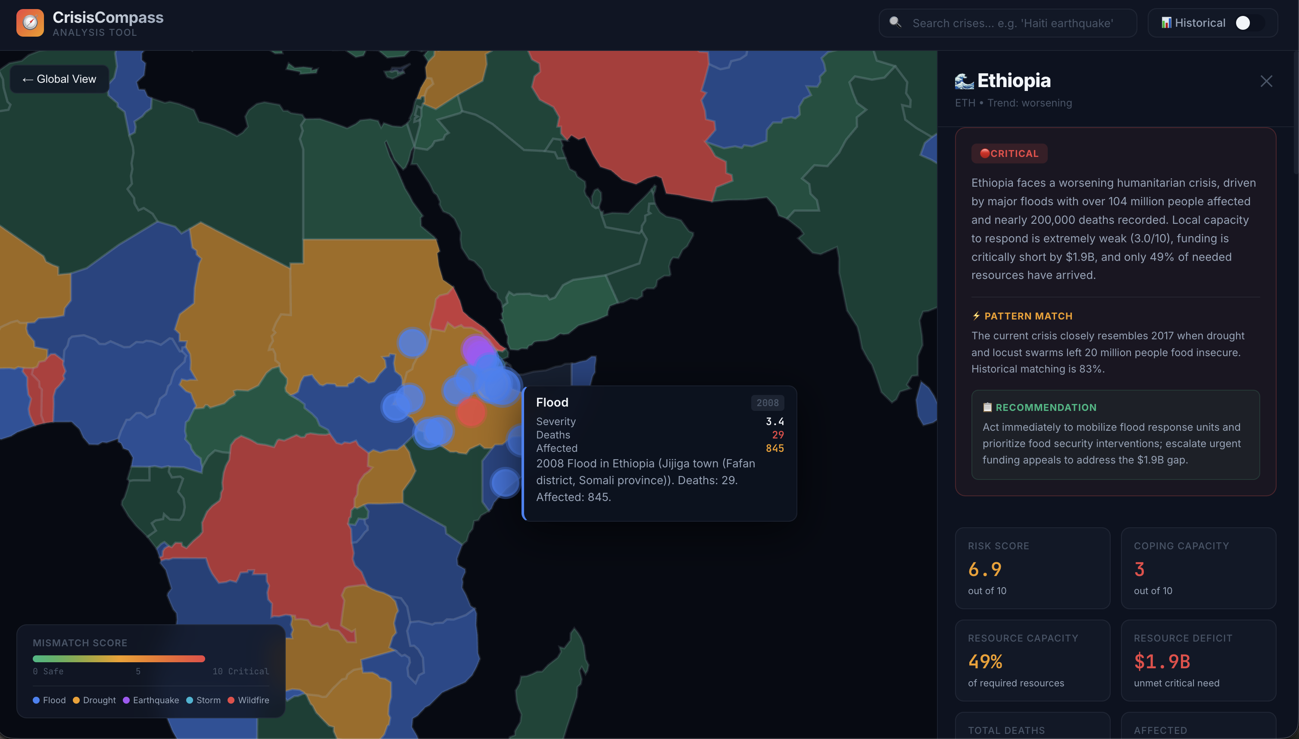Click the lightning Pattern Match icon
The image size is (1299, 739).
click(x=977, y=316)
